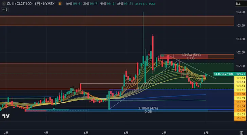
Task: Click the 4月 time axis label
Action: coord(46,133)
